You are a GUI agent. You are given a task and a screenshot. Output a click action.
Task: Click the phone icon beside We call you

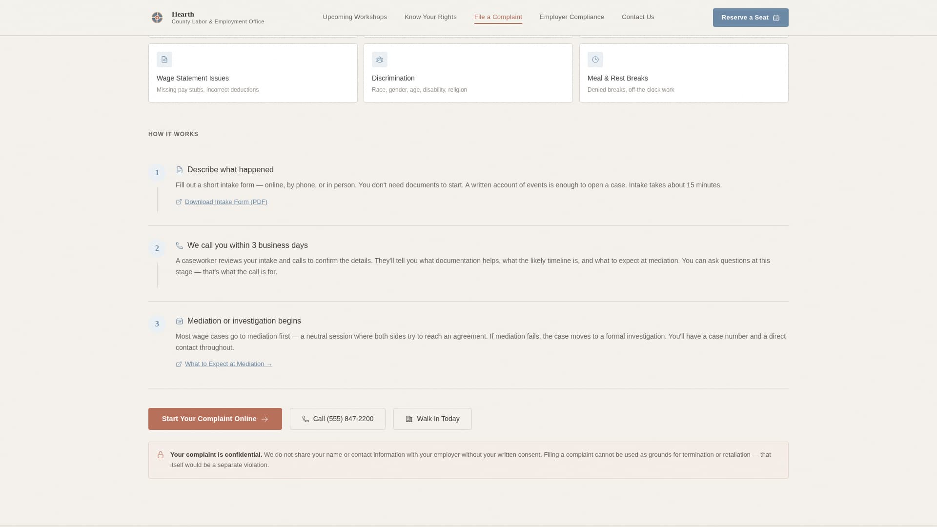tap(180, 245)
